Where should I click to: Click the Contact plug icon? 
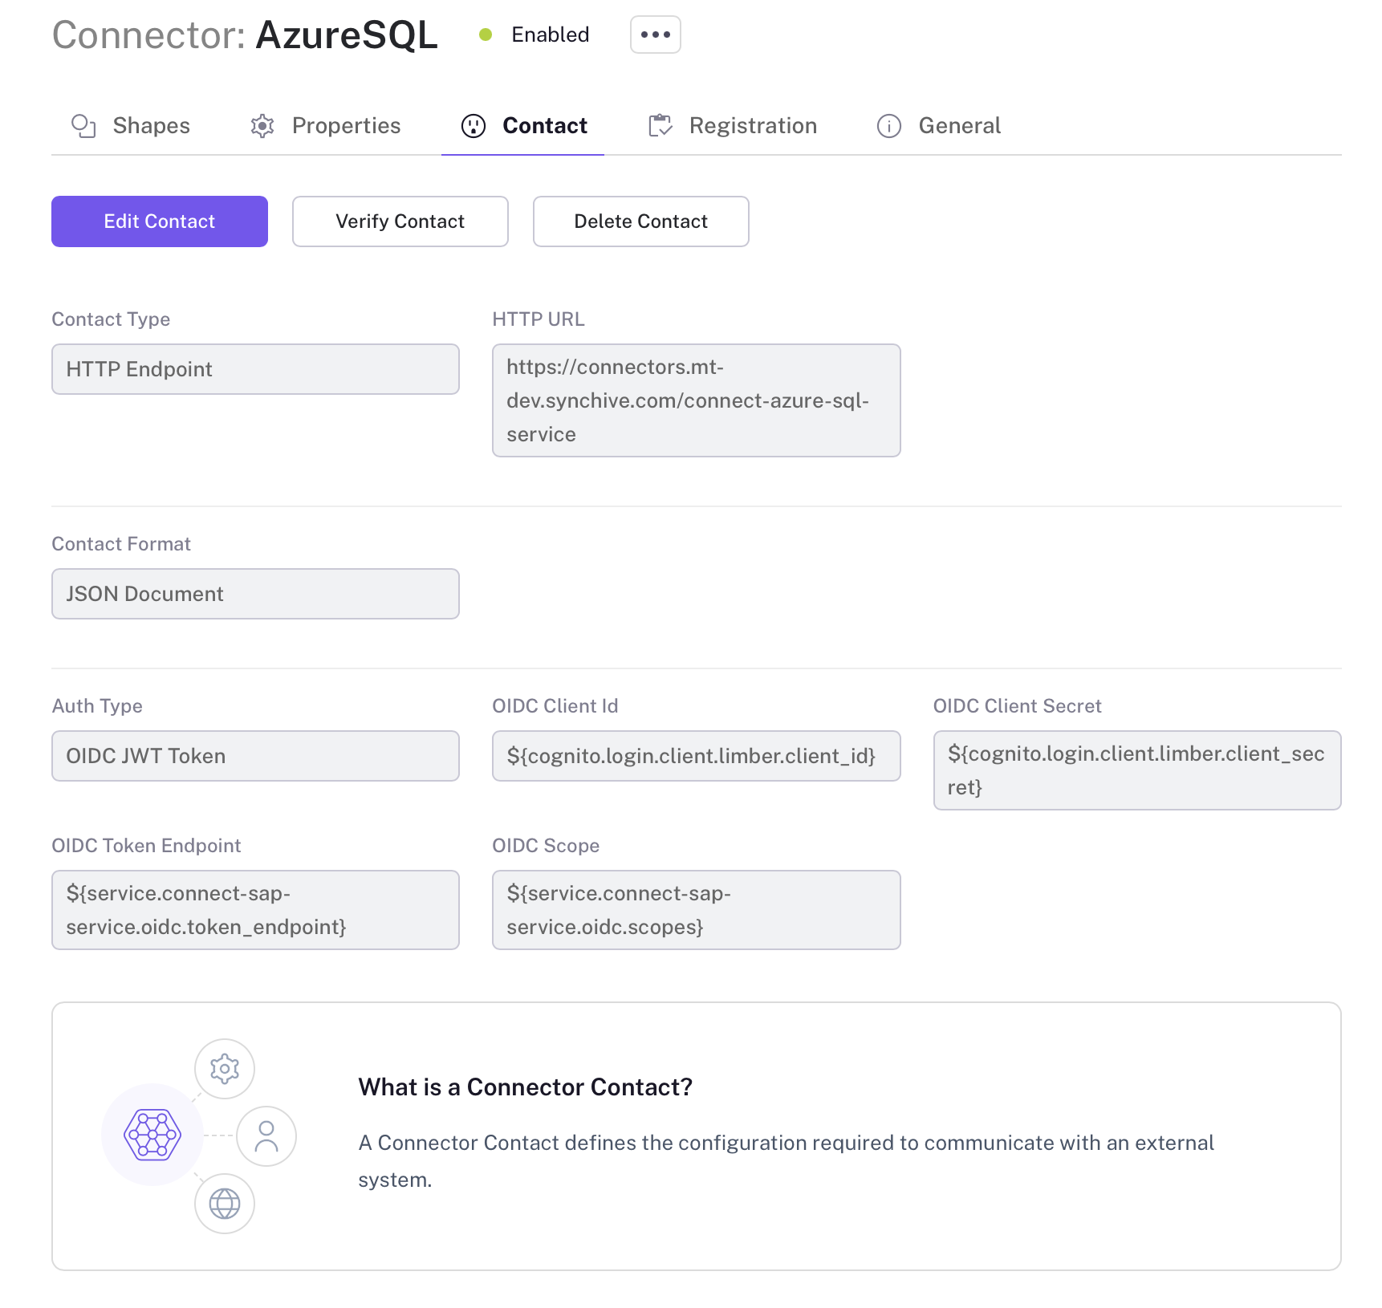474,126
